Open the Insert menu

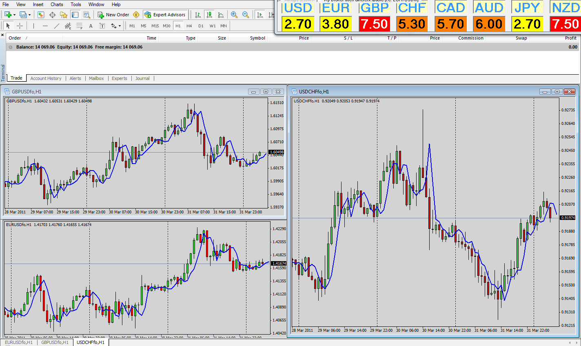38,4
